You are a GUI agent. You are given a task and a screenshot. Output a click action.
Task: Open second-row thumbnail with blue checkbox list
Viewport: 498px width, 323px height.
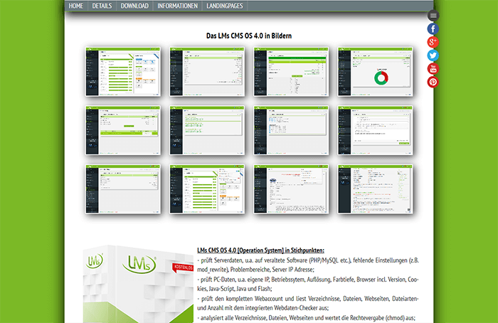coord(291,130)
